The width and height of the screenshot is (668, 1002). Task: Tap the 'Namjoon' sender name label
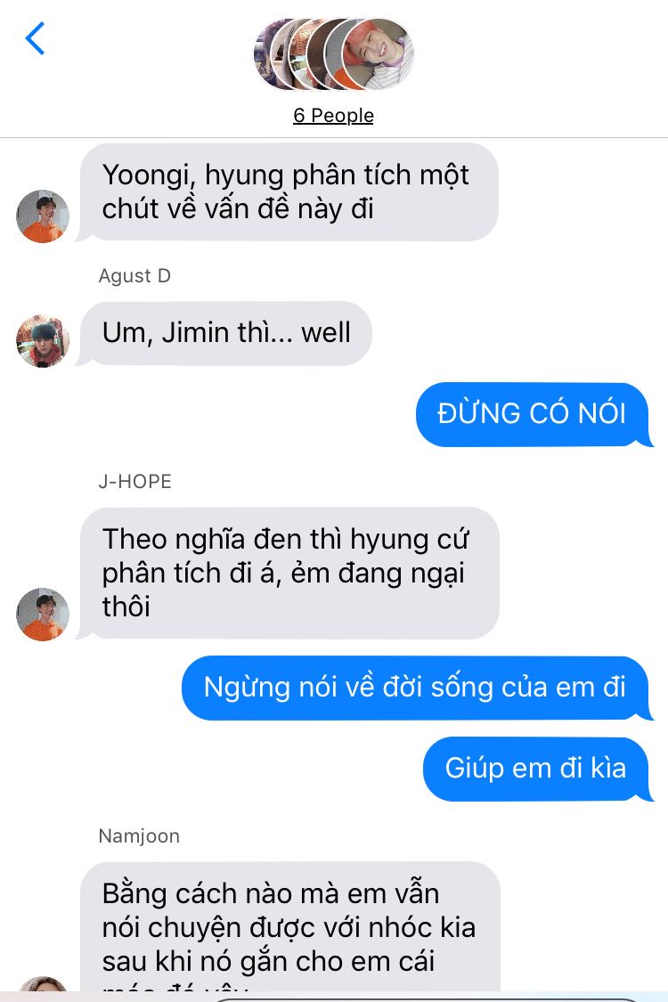tap(139, 835)
